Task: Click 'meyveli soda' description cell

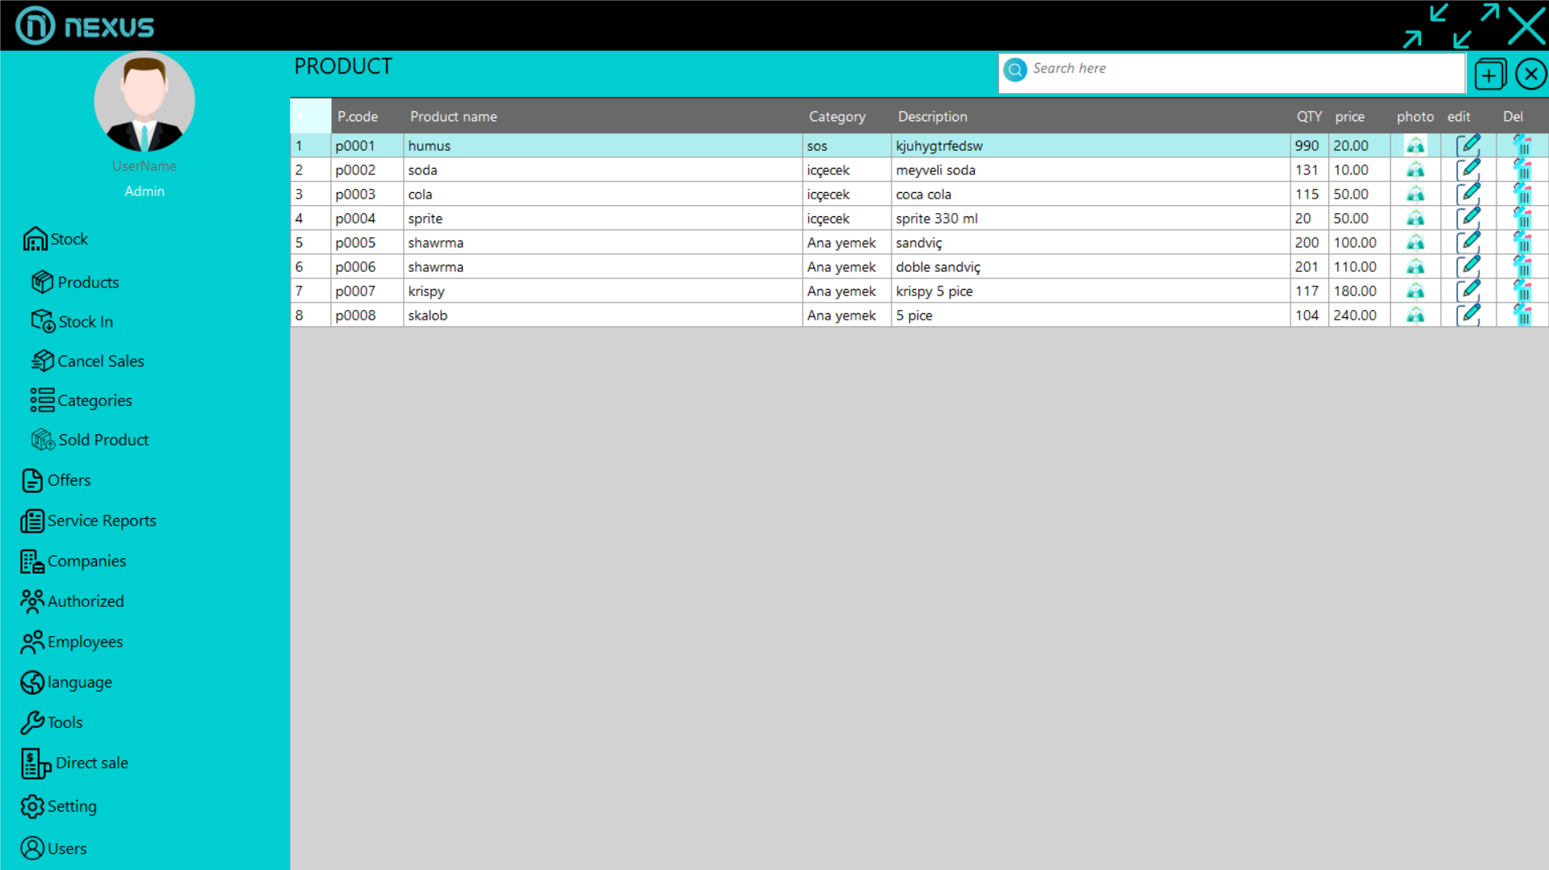Action: [x=1090, y=170]
